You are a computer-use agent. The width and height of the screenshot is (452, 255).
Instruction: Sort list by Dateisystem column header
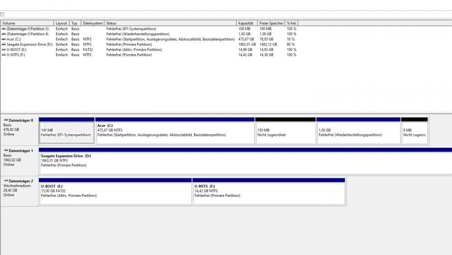(93, 23)
